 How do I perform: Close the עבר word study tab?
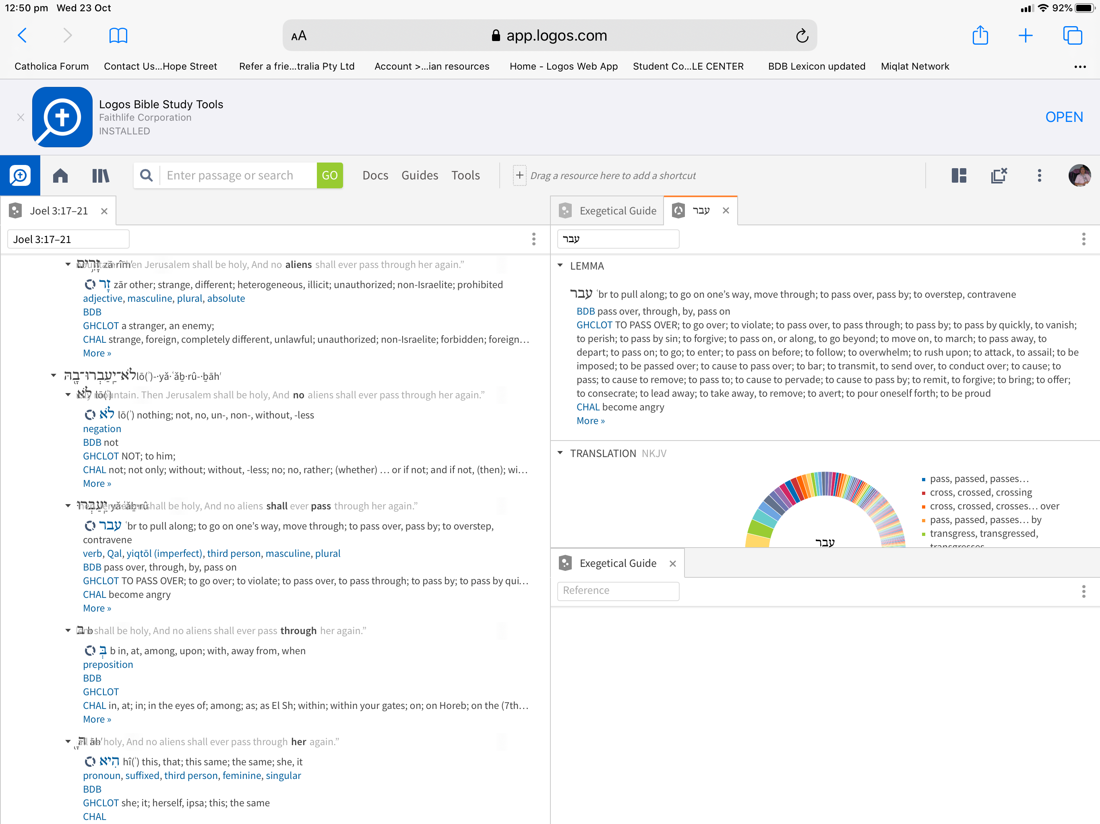726,210
